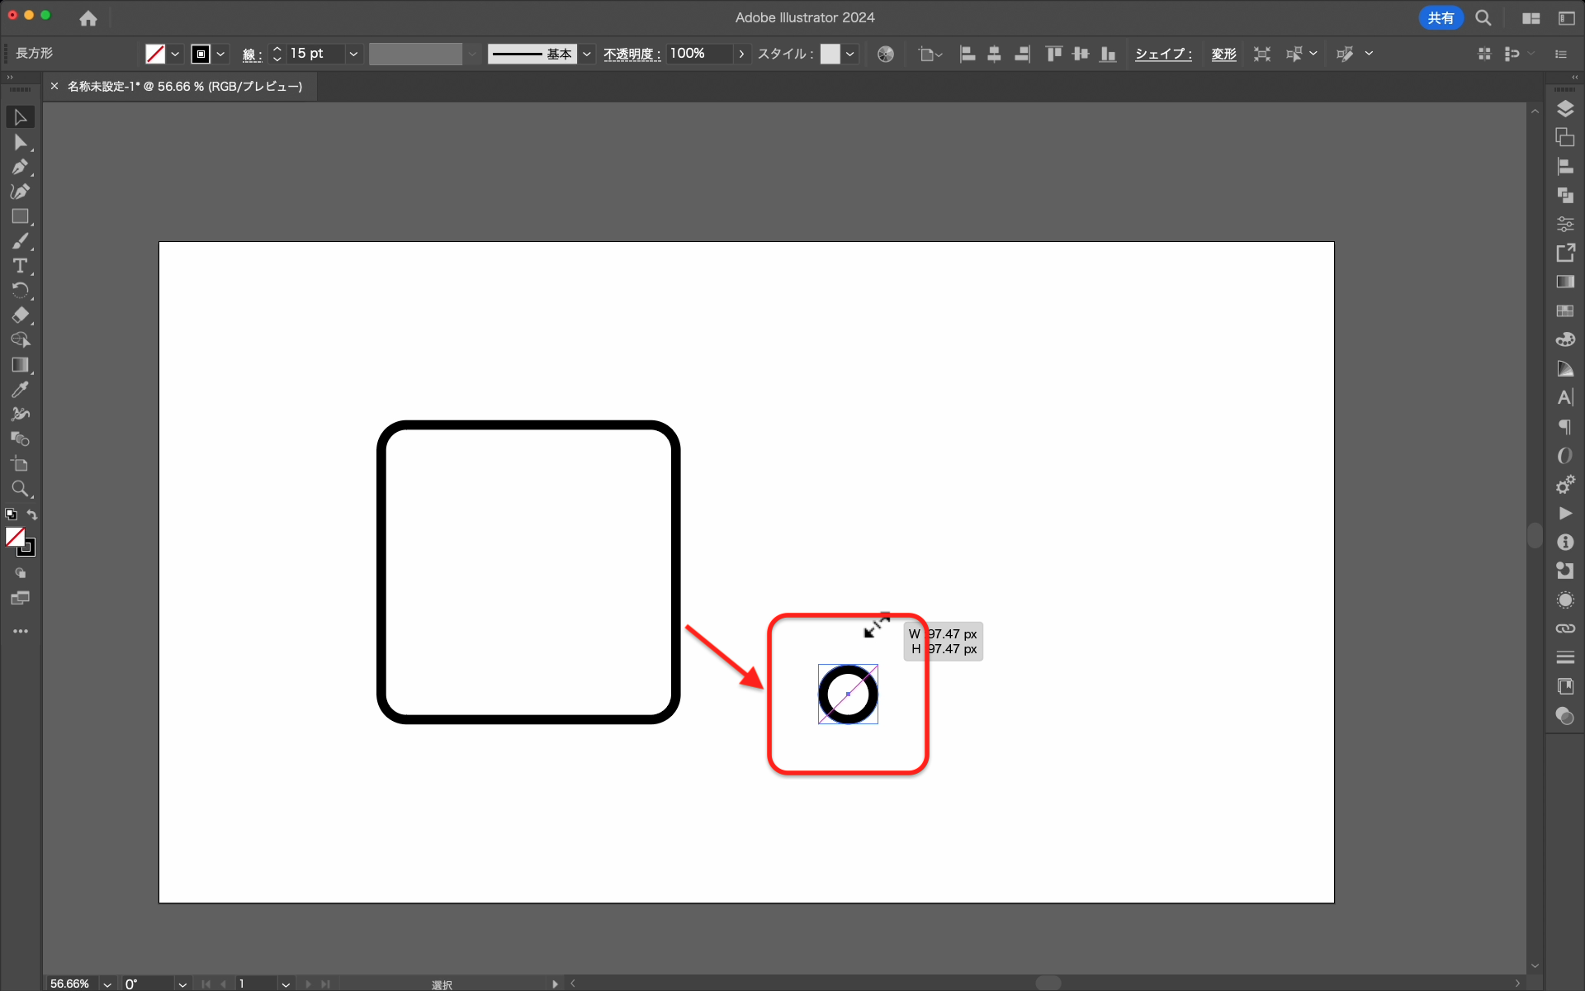
Task: Select the Selection tool arrow
Action: (x=20, y=117)
